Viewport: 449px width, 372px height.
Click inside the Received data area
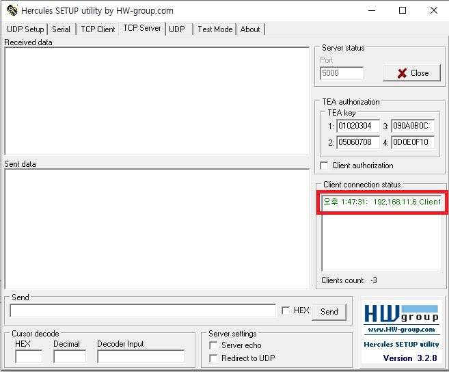(157, 101)
